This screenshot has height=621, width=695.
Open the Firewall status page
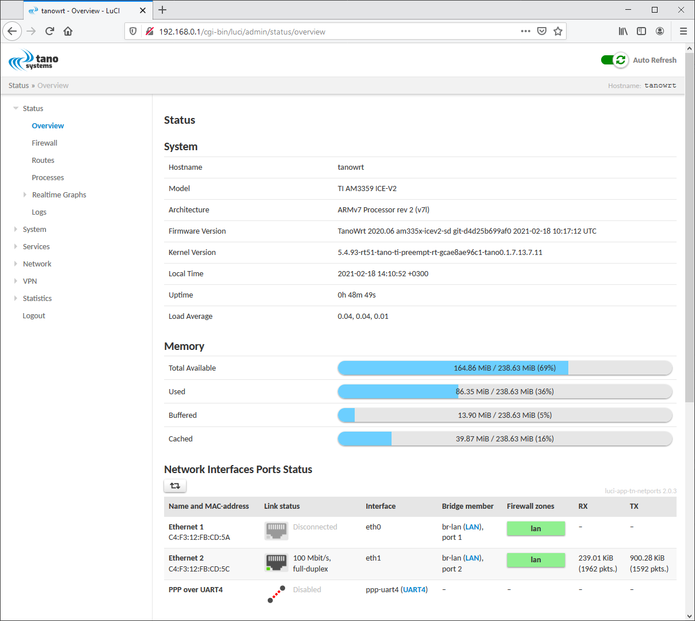(x=44, y=143)
